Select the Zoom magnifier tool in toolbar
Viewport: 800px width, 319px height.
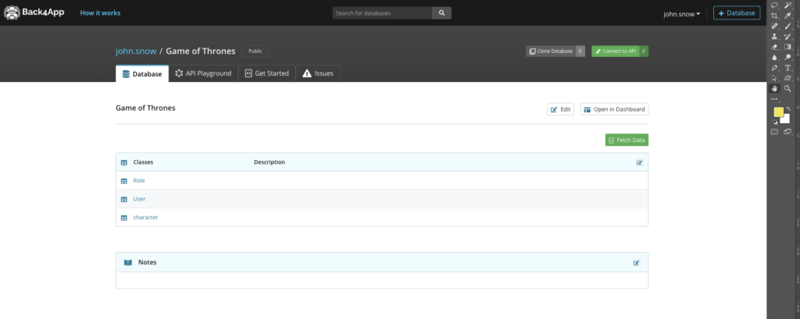(787, 89)
